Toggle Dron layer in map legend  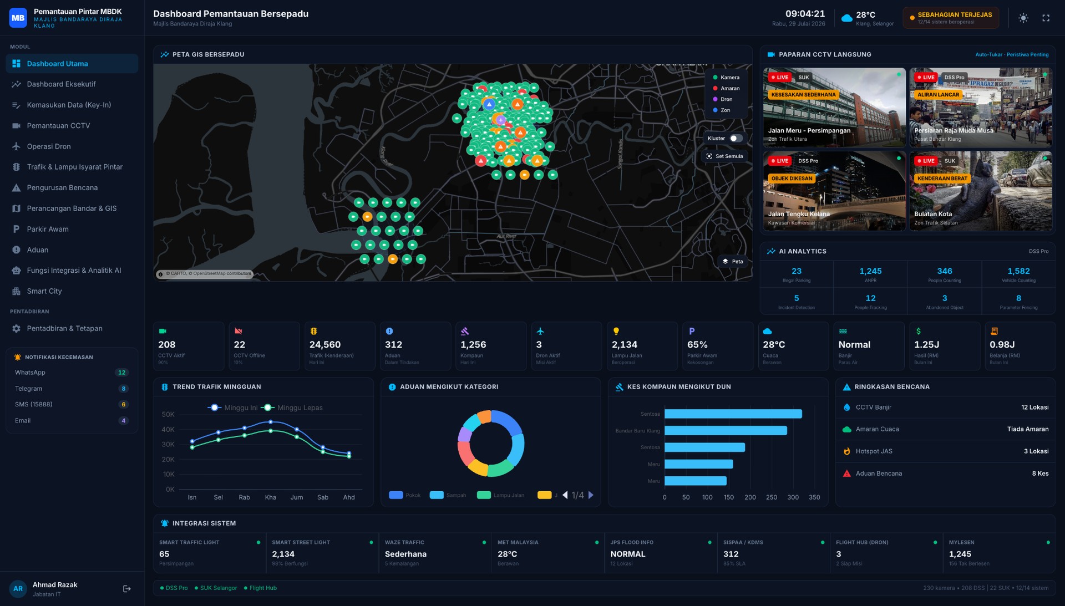pos(723,99)
